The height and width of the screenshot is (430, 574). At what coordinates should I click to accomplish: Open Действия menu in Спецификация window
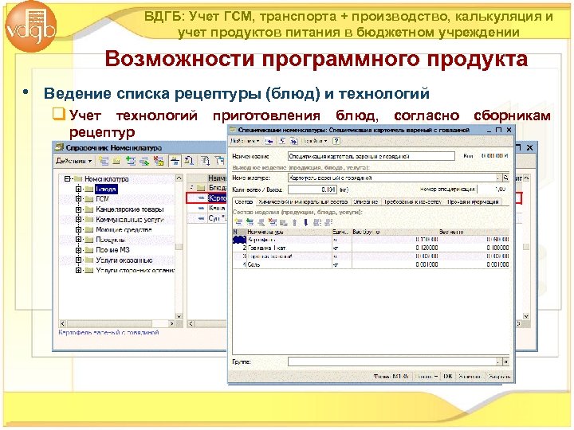[x=246, y=141]
